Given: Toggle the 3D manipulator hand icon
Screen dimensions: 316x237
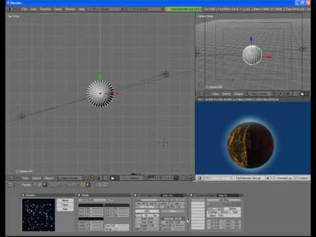Looking at the screenshot, I should pyautogui.click(x=113, y=178).
